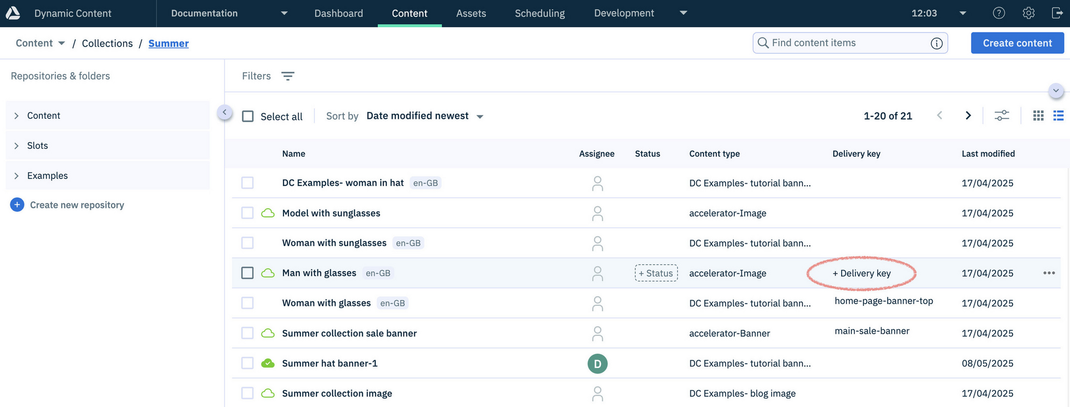Click the main-sale-banner delivery key
Image resolution: width=1070 pixels, height=407 pixels.
(872, 331)
